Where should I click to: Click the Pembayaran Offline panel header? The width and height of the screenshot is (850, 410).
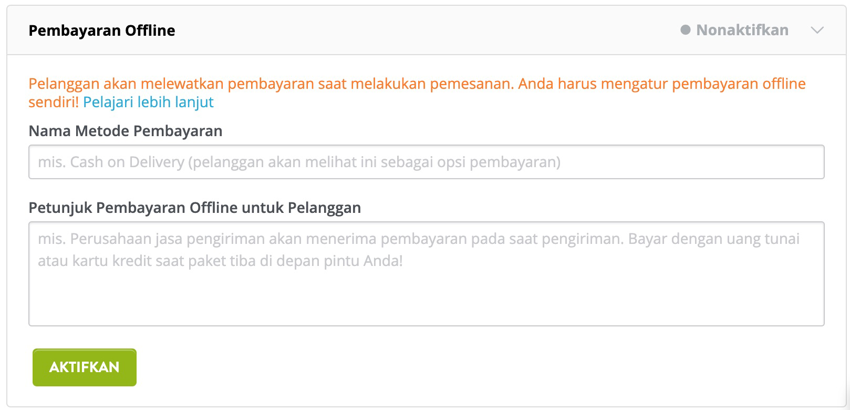click(x=101, y=30)
